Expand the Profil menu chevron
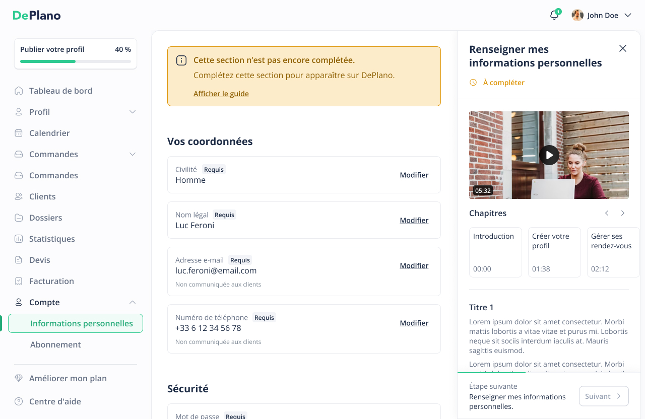 pos(133,112)
